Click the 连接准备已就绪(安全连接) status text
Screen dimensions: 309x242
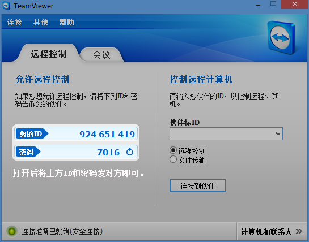(x=62, y=231)
